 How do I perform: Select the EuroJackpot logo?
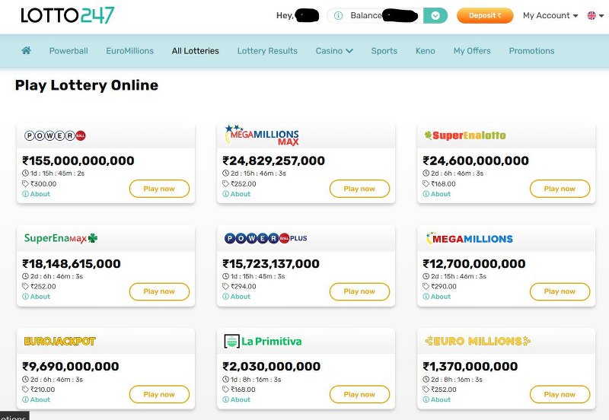tap(60, 341)
